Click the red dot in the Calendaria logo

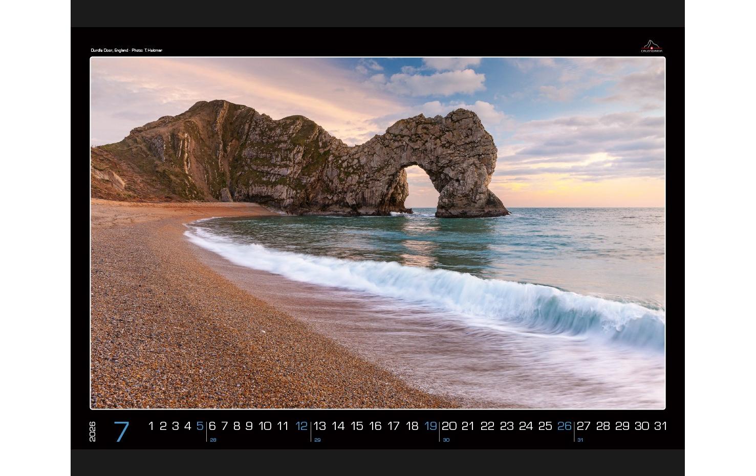(652, 48)
